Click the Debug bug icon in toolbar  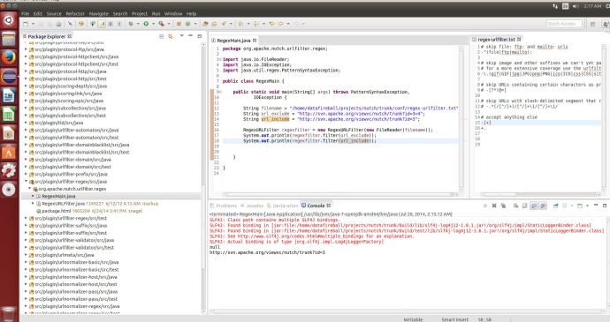click(131, 24)
